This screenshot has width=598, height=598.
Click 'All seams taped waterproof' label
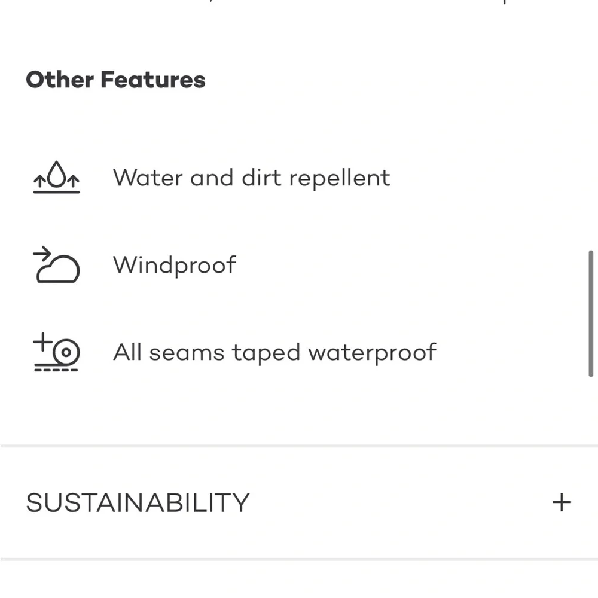(x=275, y=352)
